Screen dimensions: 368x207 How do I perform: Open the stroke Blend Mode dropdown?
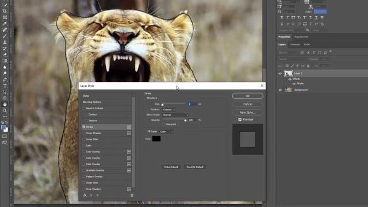point(175,115)
